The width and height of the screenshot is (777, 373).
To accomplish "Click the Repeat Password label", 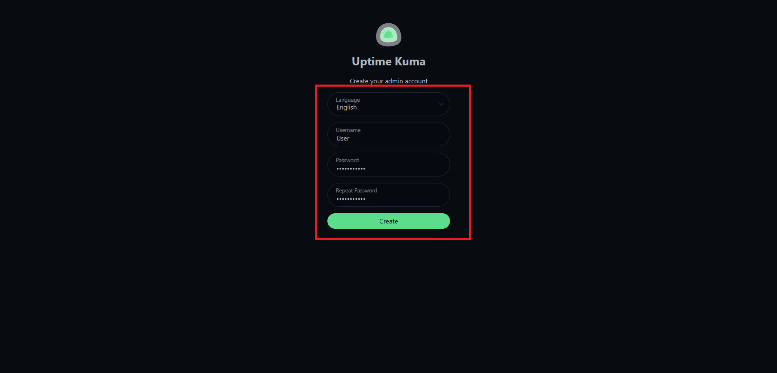I will click(x=356, y=190).
